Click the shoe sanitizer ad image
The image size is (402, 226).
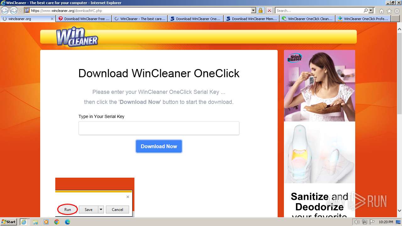319,152
